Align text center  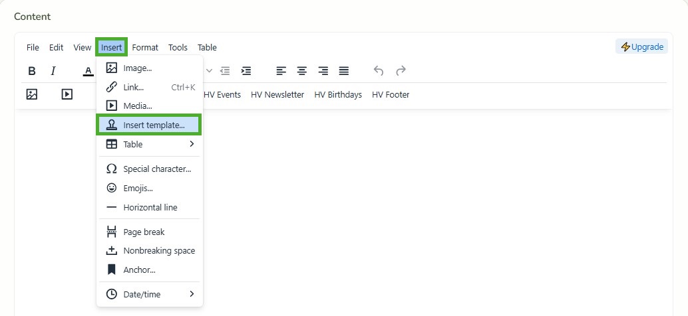click(x=302, y=71)
